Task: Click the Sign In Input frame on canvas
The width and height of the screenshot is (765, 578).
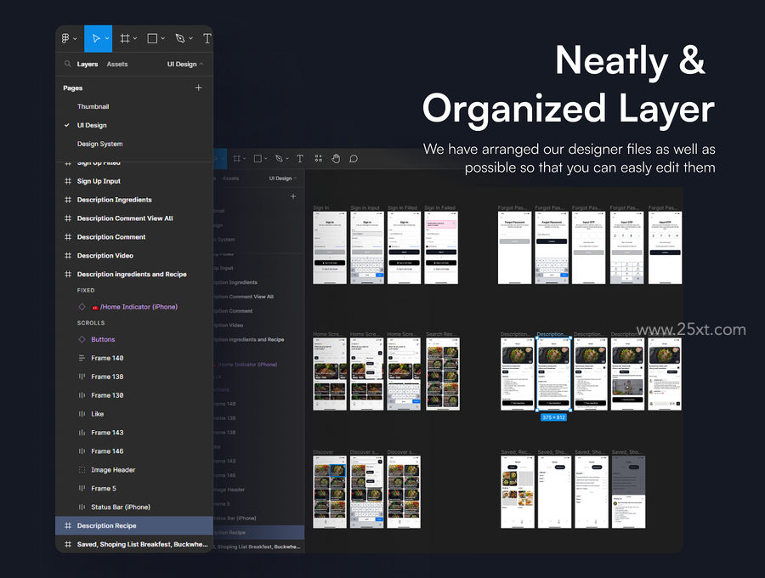Action: coord(367,248)
